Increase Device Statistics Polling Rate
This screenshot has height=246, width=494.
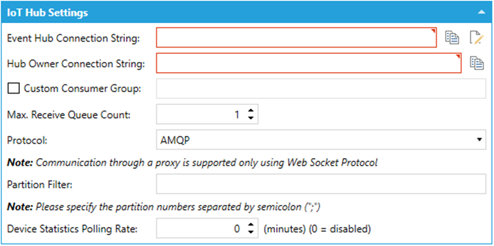click(x=250, y=225)
